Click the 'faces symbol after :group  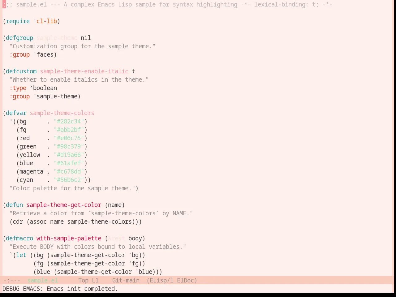click(x=43, y=54)
